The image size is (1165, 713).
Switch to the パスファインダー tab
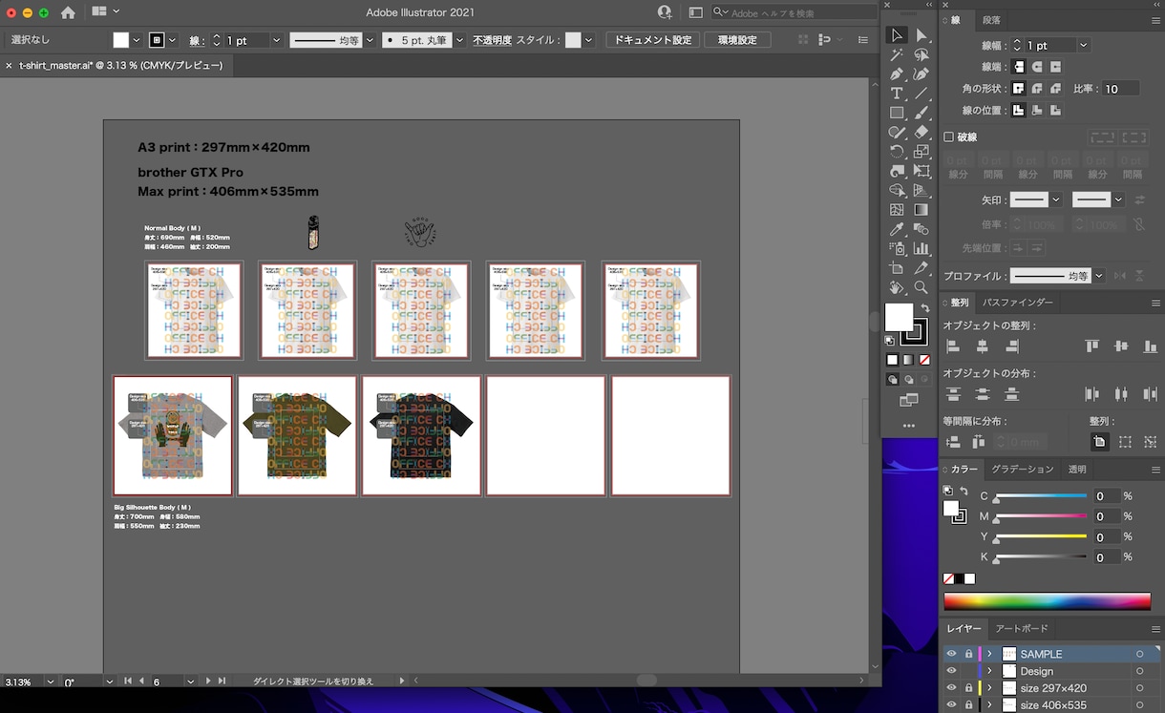tap(1018, 303)
